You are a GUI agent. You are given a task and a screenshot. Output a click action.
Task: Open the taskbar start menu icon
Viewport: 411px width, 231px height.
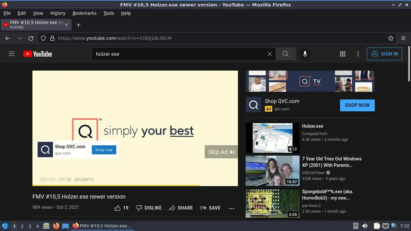coord(5,226)
